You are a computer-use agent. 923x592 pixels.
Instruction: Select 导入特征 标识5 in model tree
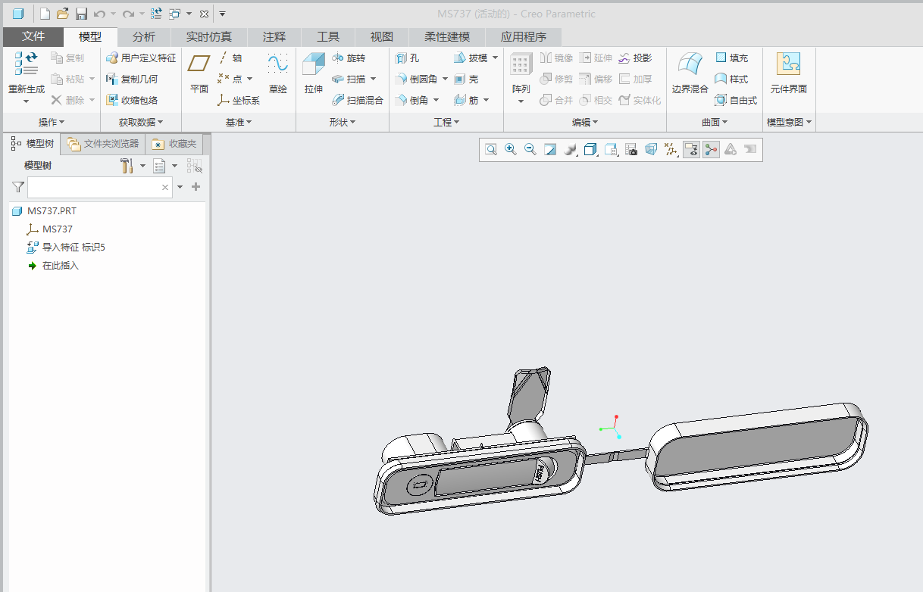(66, 248)
